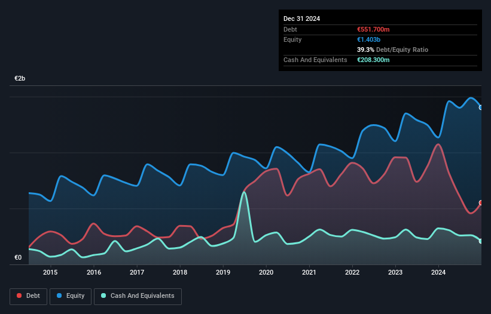
Task: Click the Equity label in tooltip
Action: [292, 39]
